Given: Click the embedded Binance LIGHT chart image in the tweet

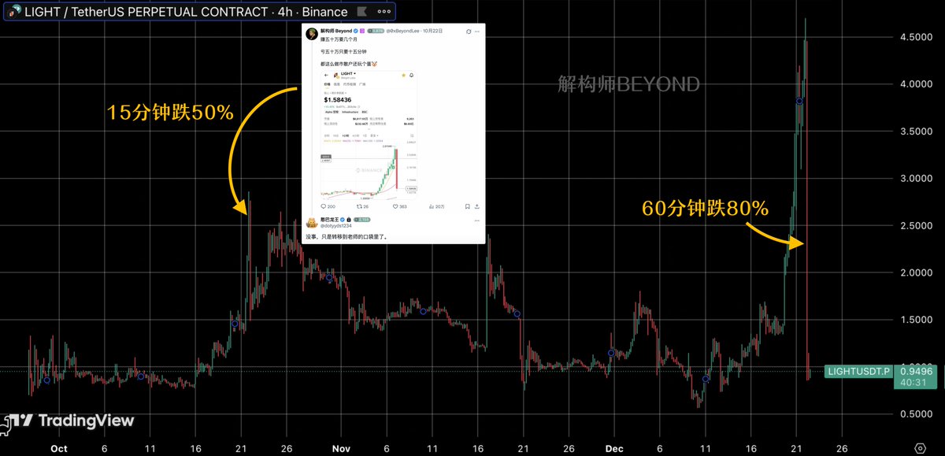Looking at the screenshot, I should [x=369, y=134].
